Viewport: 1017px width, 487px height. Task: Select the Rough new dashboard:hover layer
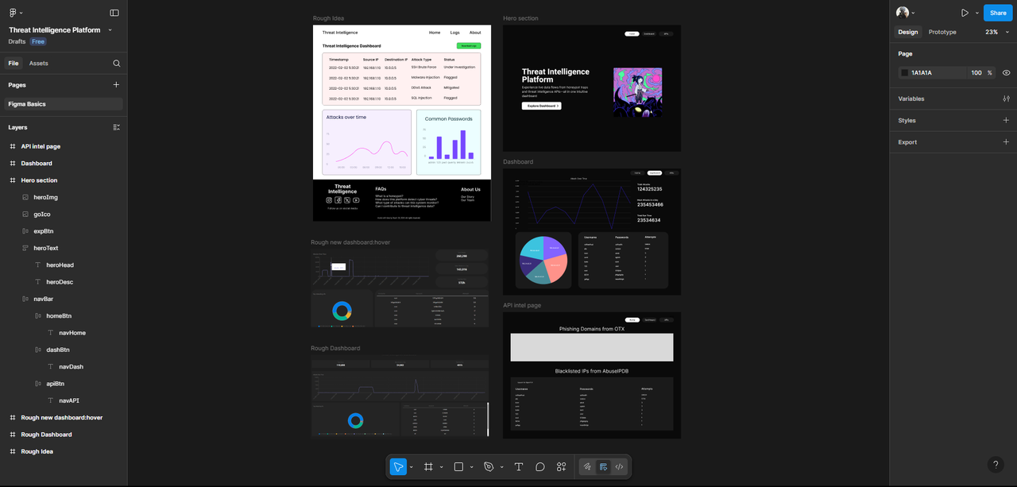tap(64, 418)
